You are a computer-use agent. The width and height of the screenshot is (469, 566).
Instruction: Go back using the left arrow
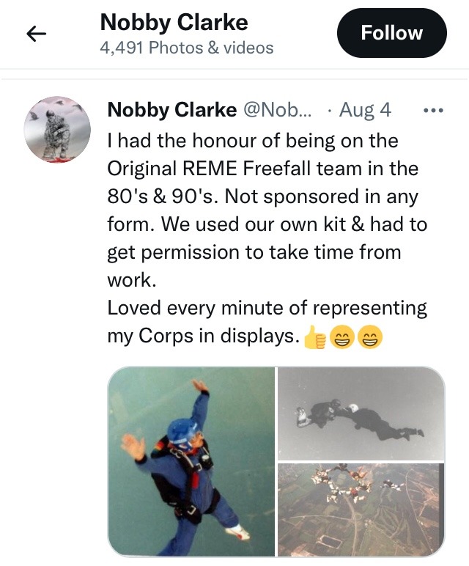37,34
